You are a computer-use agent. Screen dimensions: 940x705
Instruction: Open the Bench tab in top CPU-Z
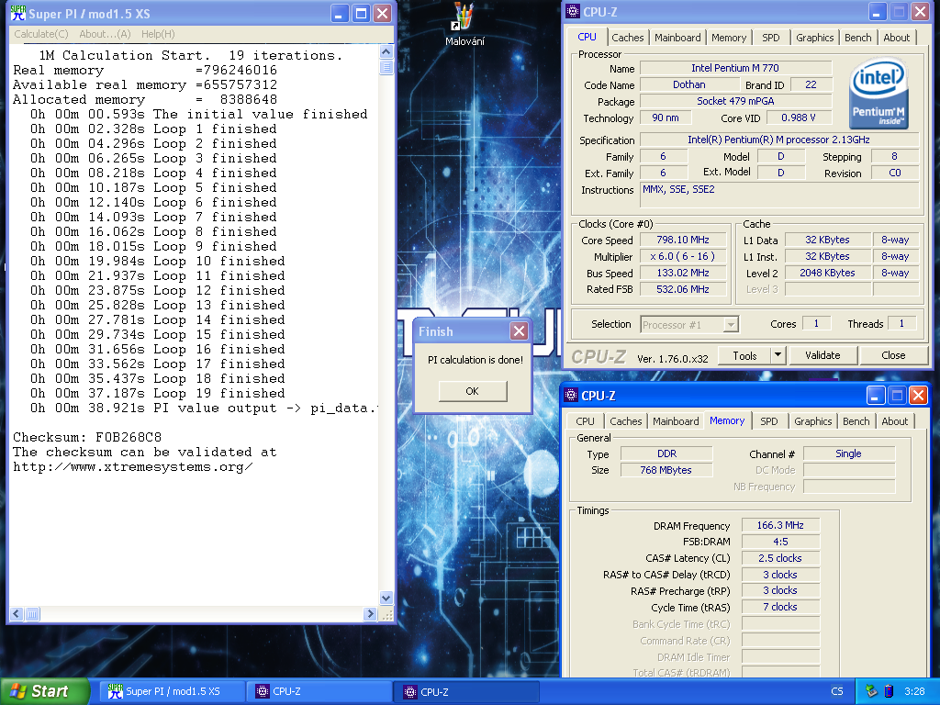(x=857, y=37)
